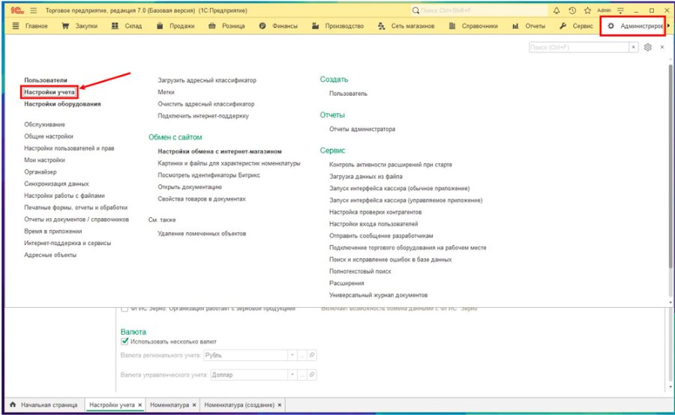
Task: Open the Администрирование section
Action: (635, 26)
